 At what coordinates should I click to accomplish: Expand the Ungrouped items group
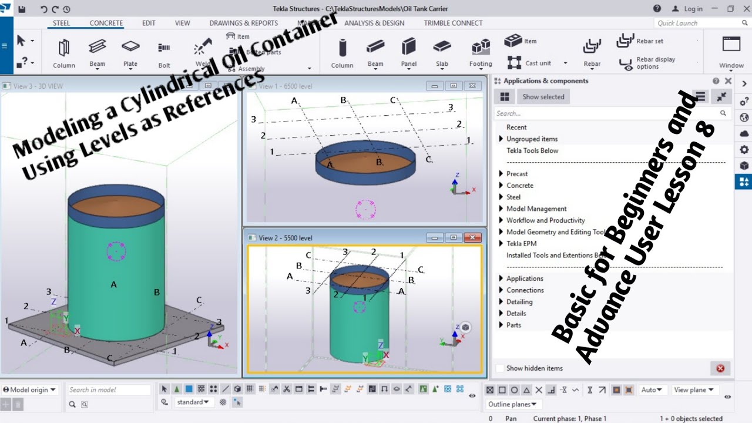point(501,139)
